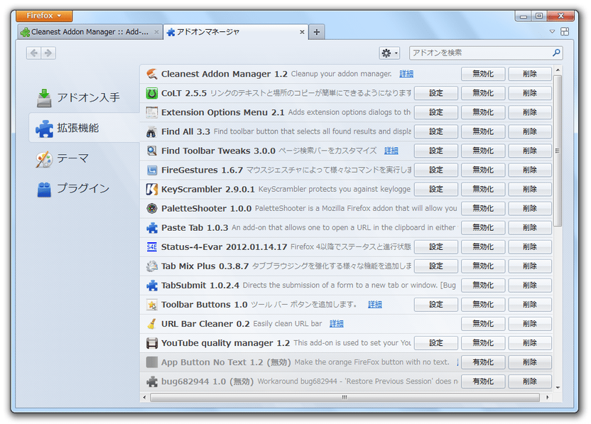This screenshot has width=591, height=424.
Task: Click the TabSubmit 1.0.2.4 extension name
Action: [x=200, y=286]
